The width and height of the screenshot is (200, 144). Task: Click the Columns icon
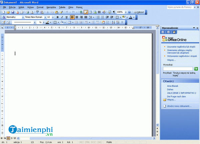pos(99,12)
